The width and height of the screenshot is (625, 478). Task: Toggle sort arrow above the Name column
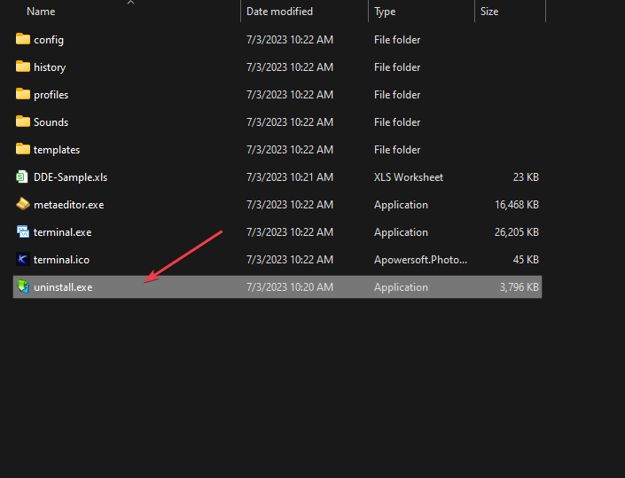click(x=130, y=3)
